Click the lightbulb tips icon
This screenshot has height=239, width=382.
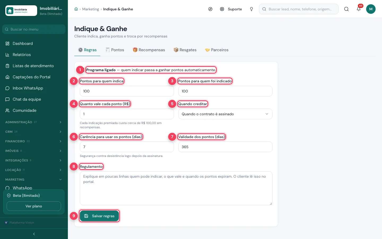[251, 9]
